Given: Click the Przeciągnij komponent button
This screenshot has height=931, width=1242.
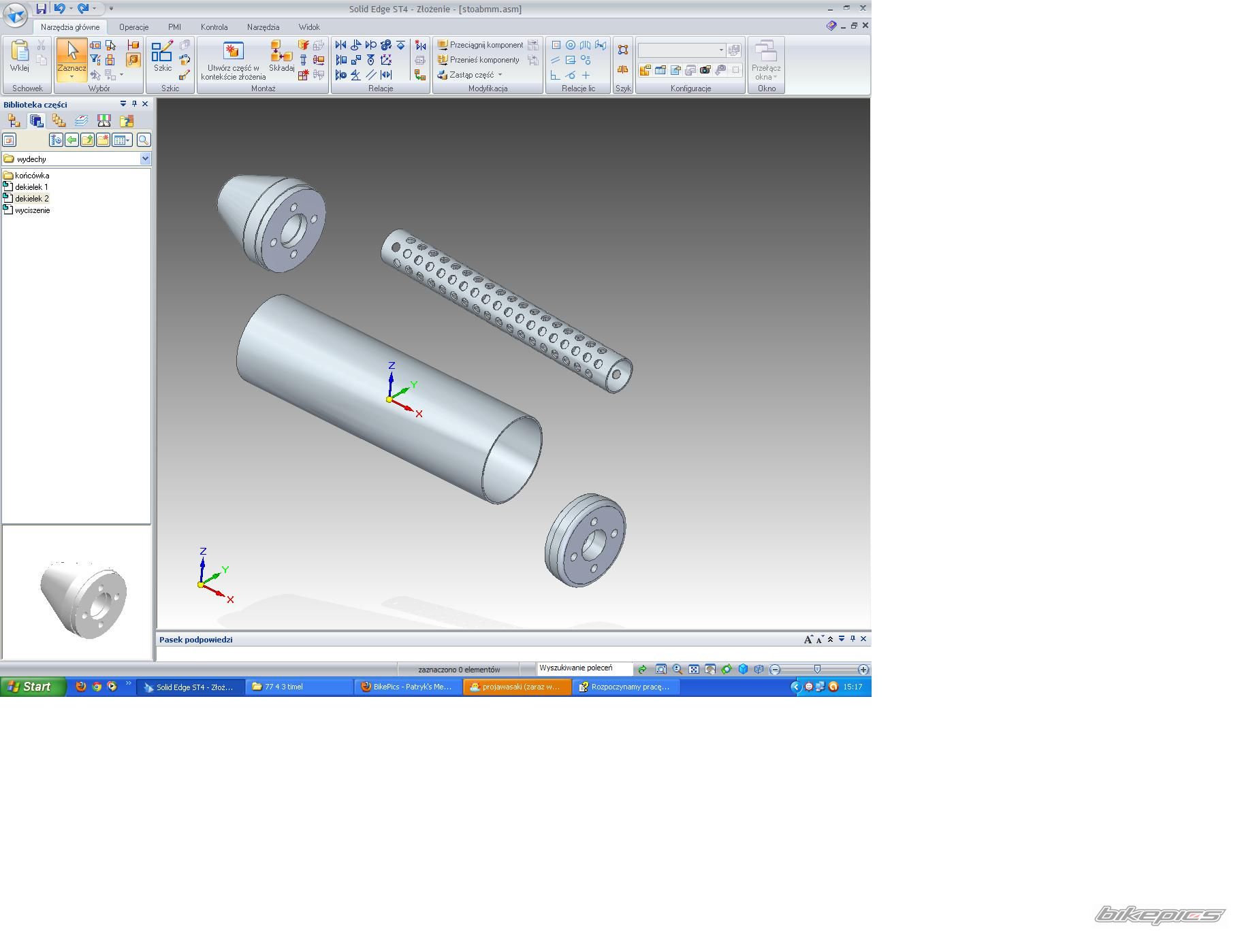Looking at the screenshot, I should pyautogui.click(x=480, y=45).
